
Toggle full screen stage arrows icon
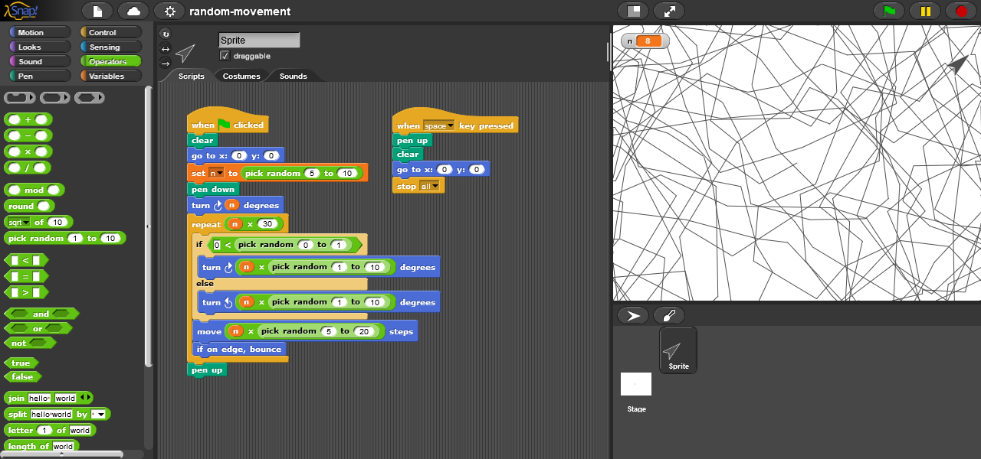click(669, 11)
